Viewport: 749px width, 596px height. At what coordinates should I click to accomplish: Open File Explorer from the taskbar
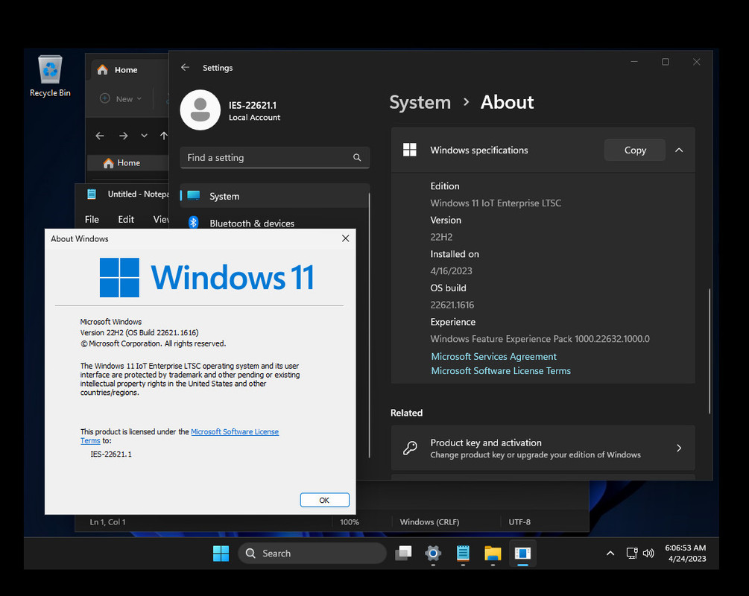coord(493,554)
